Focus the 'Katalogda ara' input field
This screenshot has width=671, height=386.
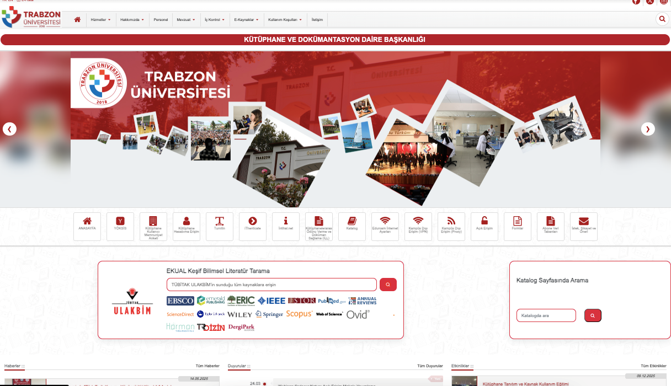point(546,315)
